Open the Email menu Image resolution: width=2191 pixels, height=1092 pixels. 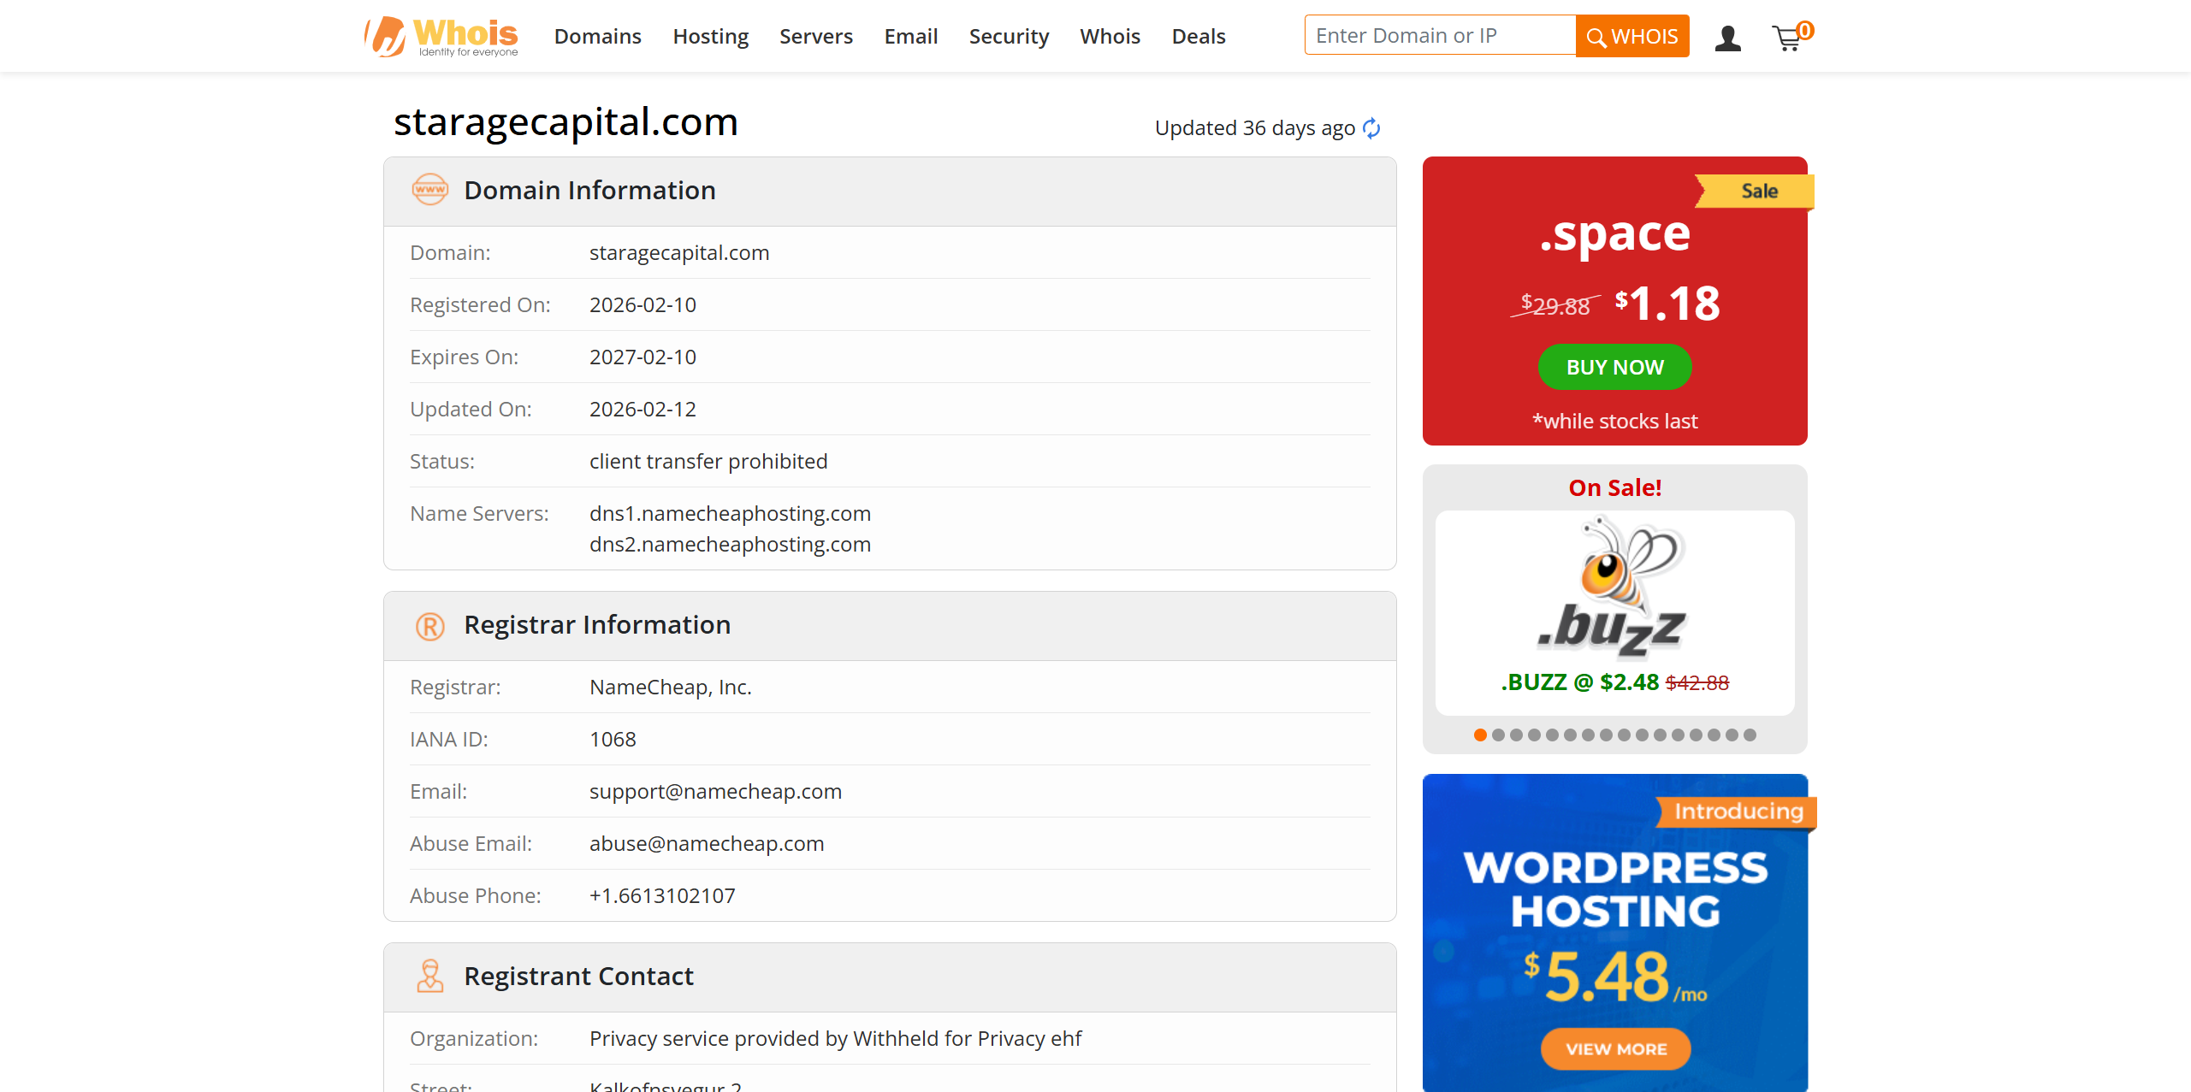[910, 37]
